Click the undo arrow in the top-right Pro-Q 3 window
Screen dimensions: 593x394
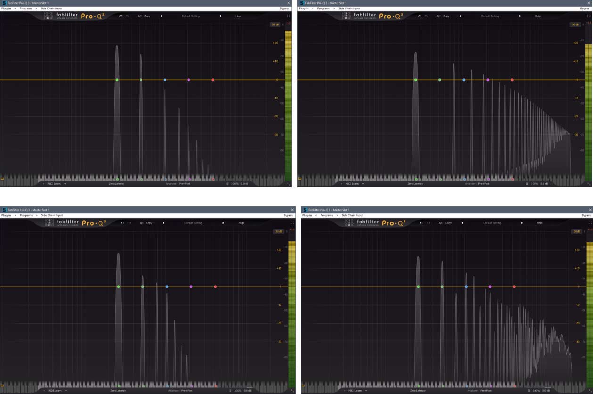(x=419, y=16)
